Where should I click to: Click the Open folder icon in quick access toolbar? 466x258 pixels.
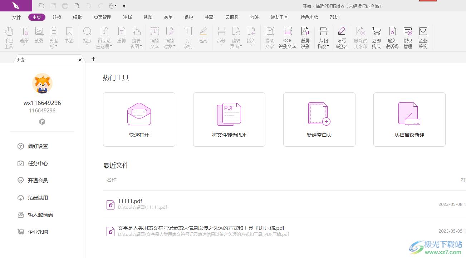[x=41, y=6]
